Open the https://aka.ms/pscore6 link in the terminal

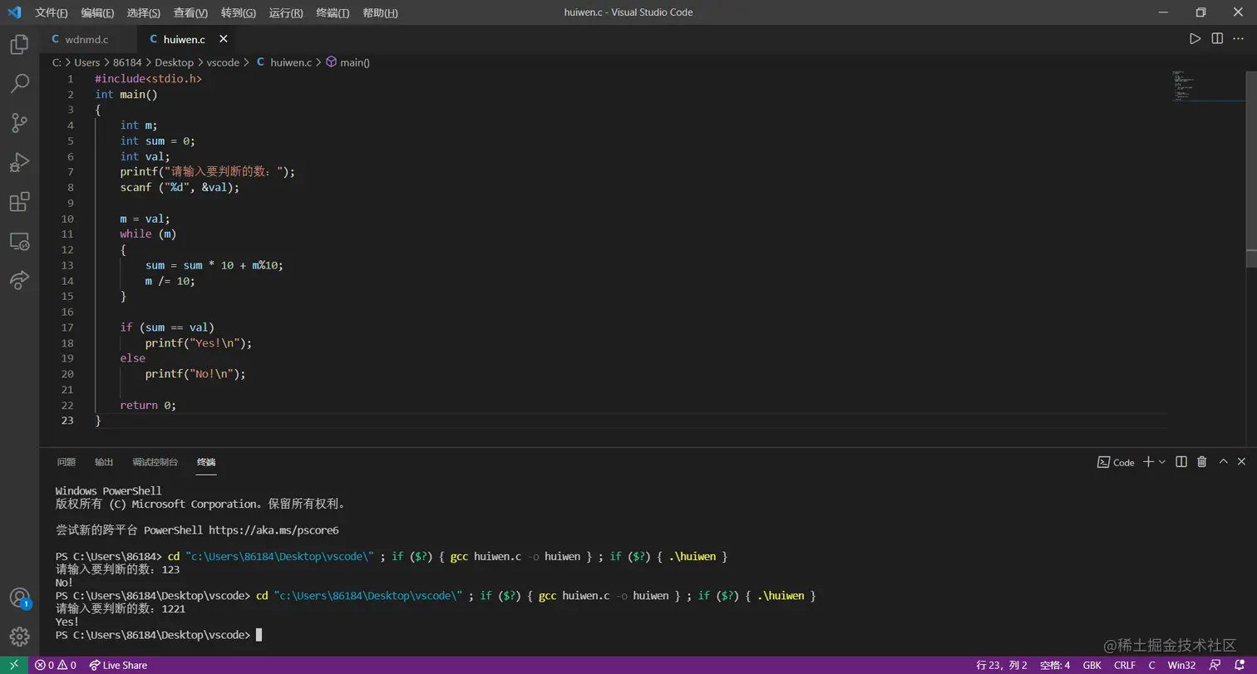274,530
